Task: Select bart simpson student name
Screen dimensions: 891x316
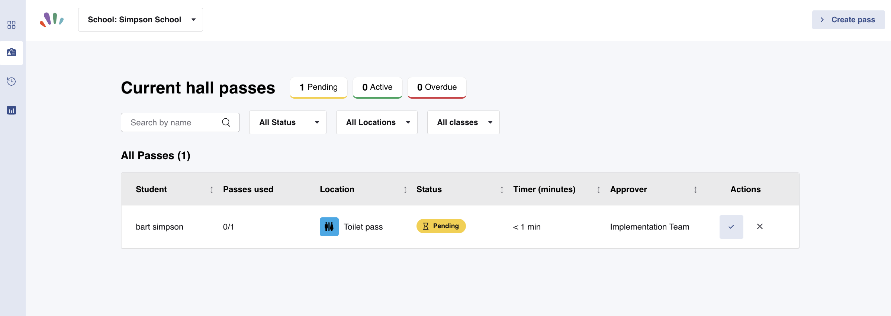Action: (160, 227)
